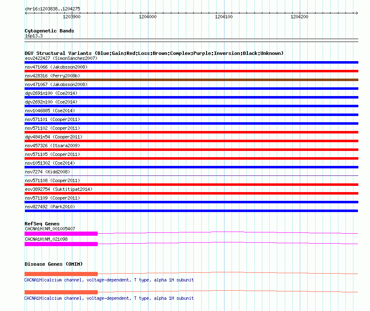Click the nsv571108 (Cooper2011) label

(x=52, y=180)
